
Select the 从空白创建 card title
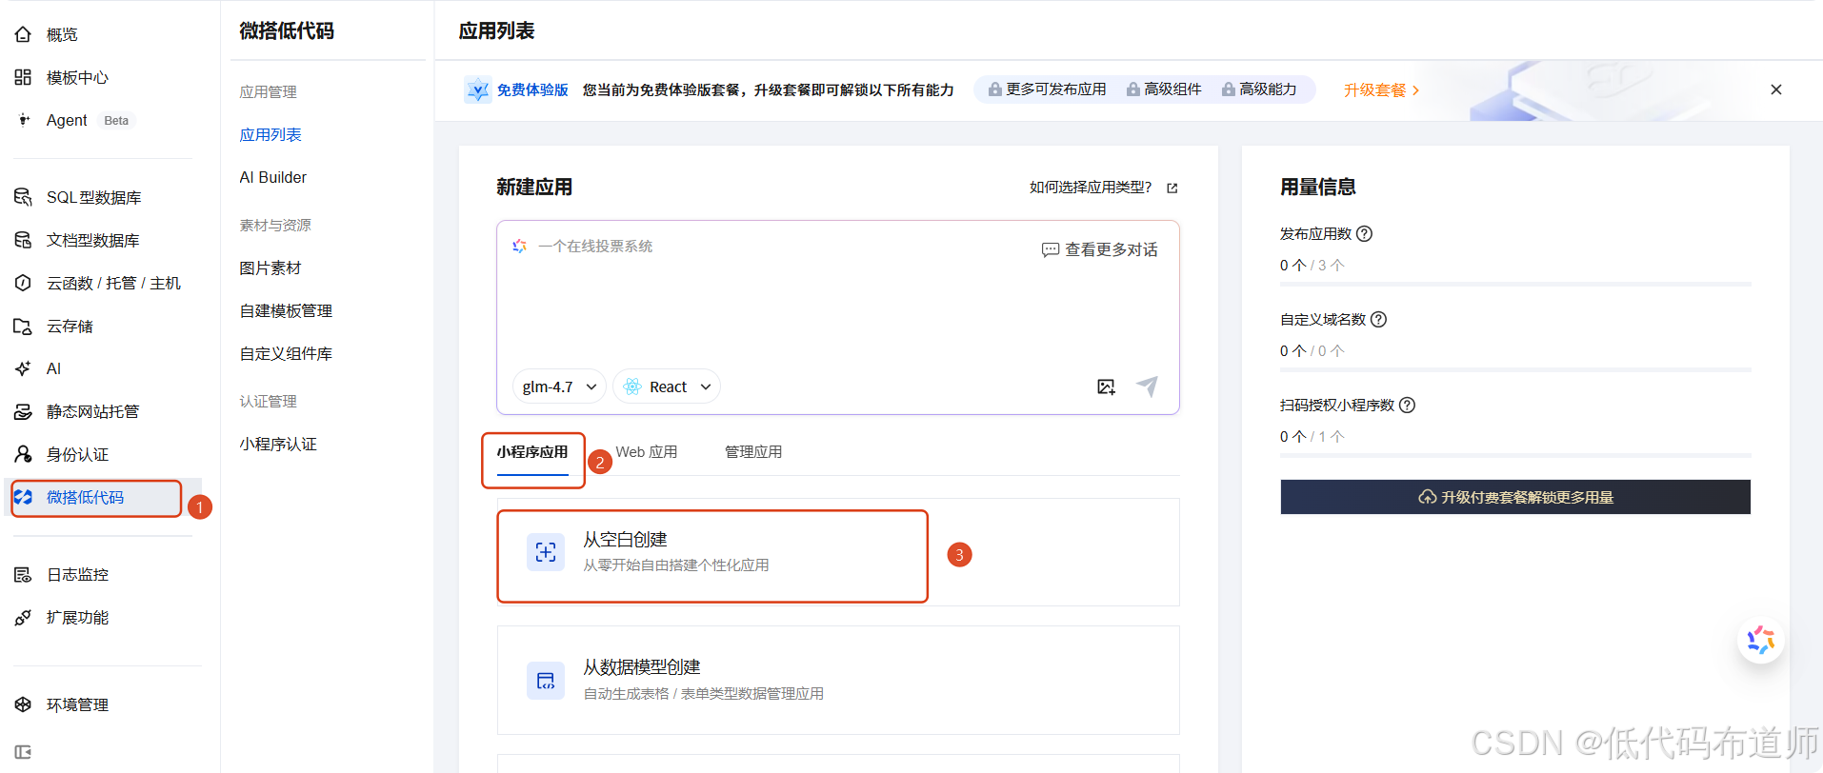626,540
